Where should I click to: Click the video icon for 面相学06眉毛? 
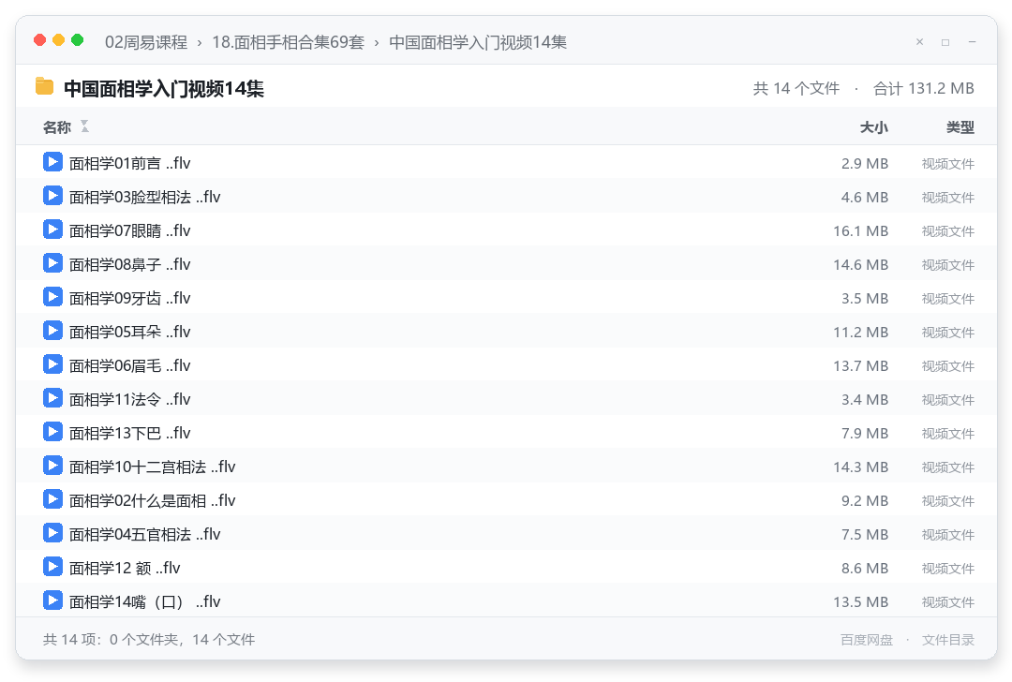(x=52, y=364)
